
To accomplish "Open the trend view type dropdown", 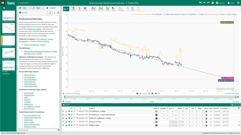I will tap(66, 9).
